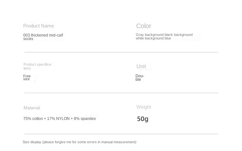The image size is (242, 151).
Task: Select "Gray background black background" color line
Action: click(164, 35)
